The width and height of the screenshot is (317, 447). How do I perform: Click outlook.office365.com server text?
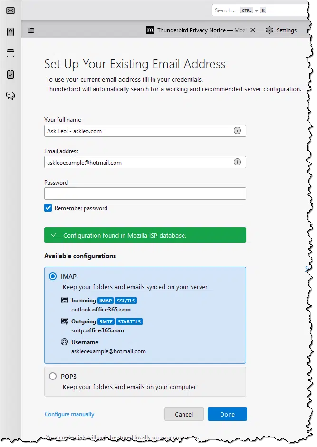tap(101, 310)
